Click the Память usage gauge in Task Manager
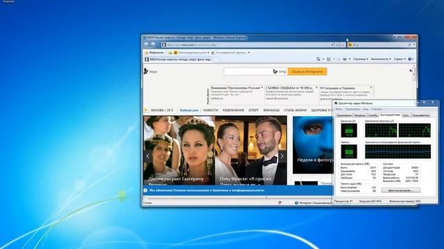Viewport: 444px width, 249px height. click(x=349, y=151)
